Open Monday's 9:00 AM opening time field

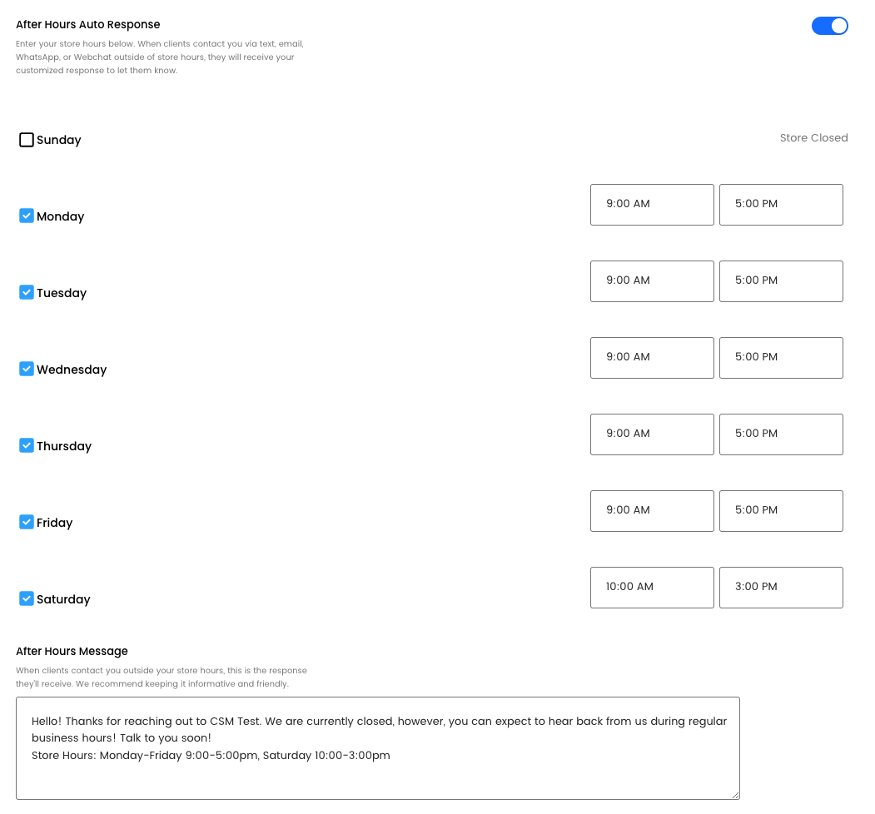[x=652, y=205]
